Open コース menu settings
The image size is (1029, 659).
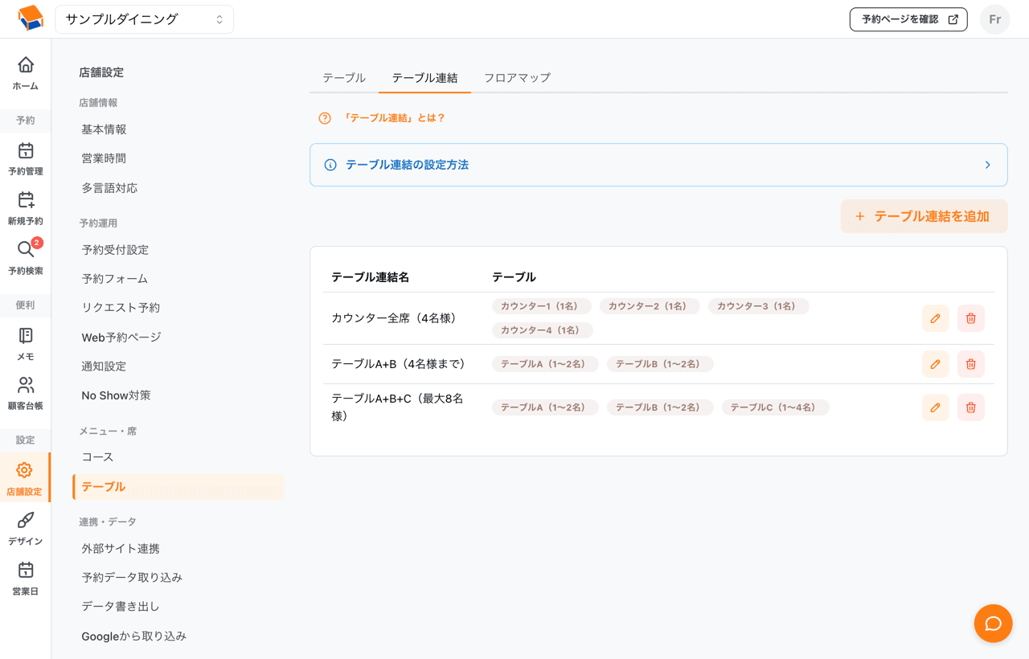(97, 456)
